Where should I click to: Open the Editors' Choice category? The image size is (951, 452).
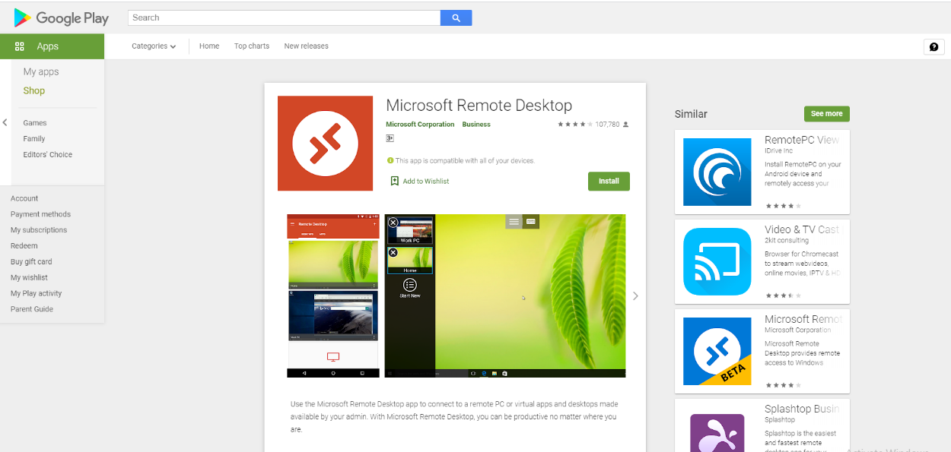pos(48,155)
